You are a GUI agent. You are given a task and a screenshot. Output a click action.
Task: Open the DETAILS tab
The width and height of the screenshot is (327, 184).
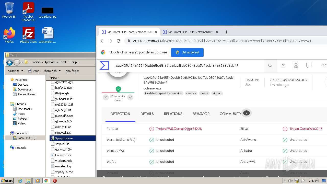click(147, 114)
